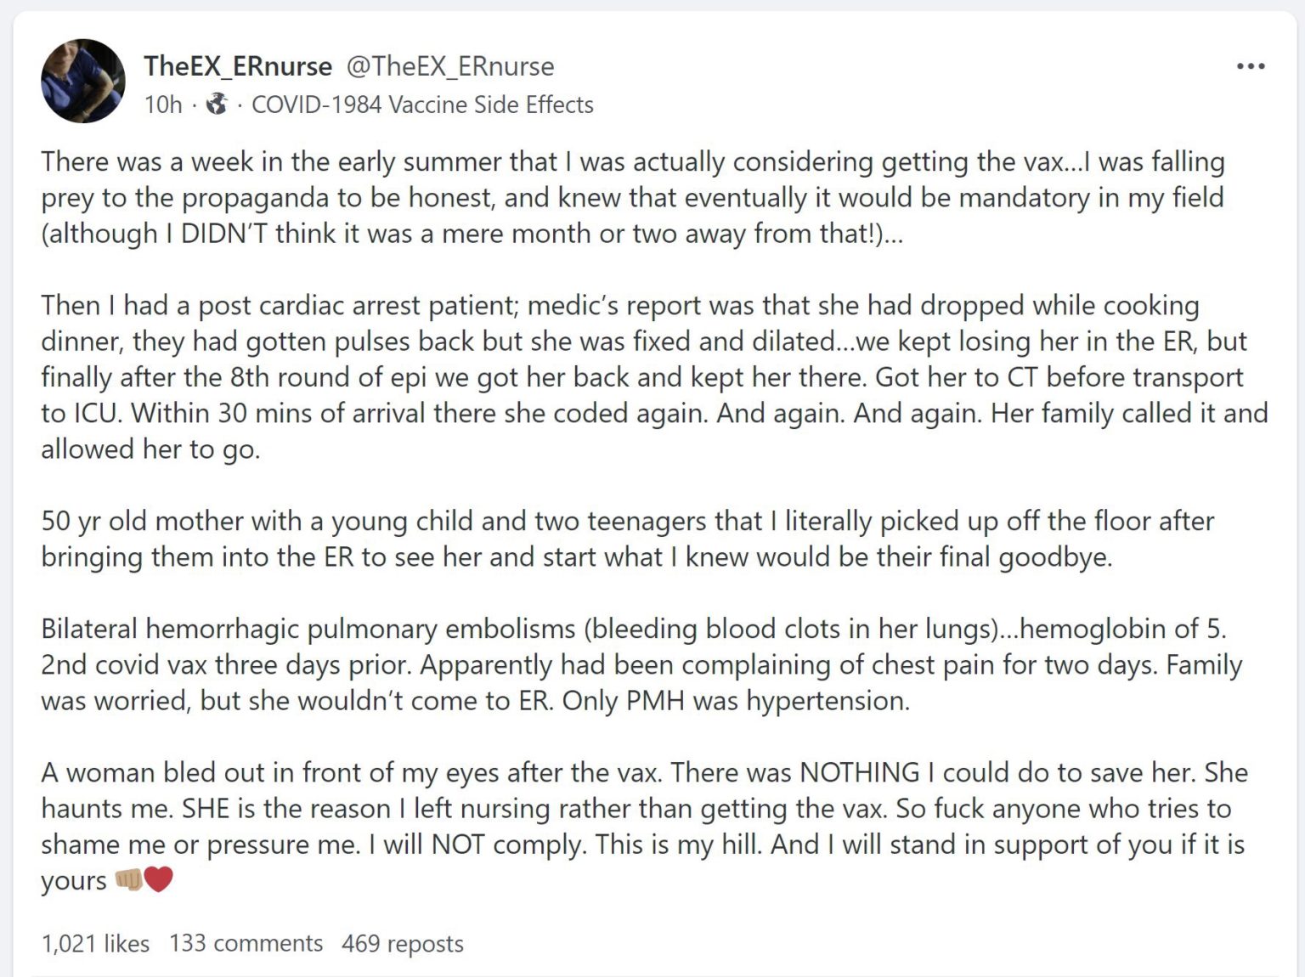The image size is (1305, 977).
Task: Open the three-dot post options menu
Action: coord(1250,66)
